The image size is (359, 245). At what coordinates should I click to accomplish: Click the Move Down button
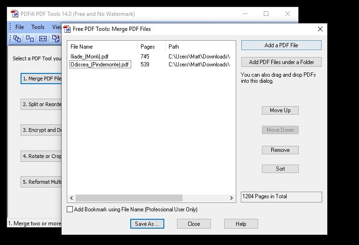pos(280,130)
